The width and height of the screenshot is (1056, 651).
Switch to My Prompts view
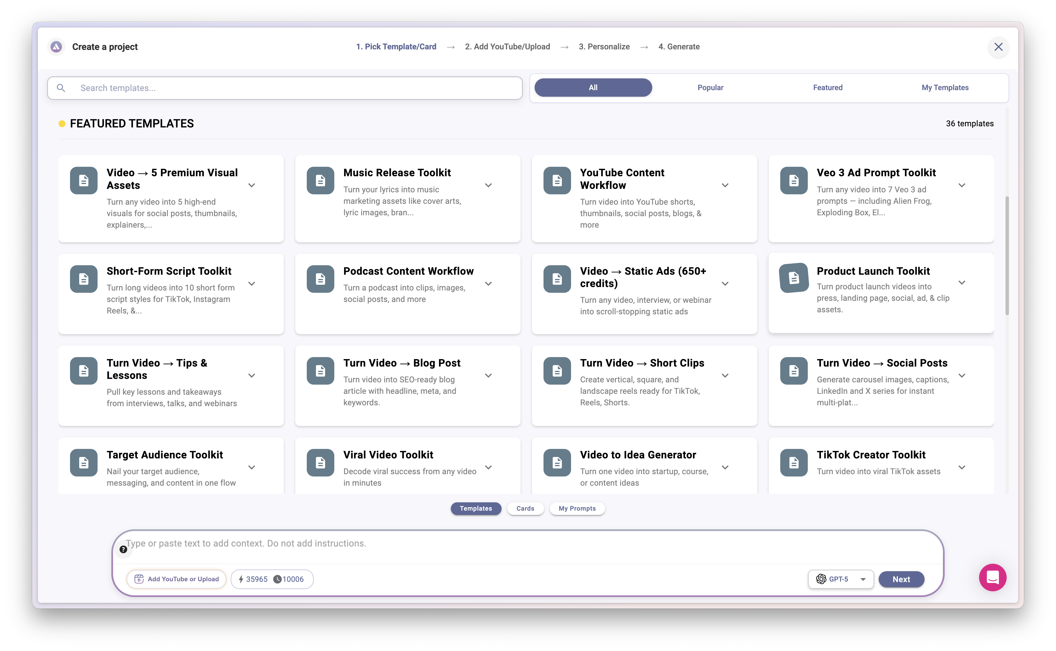point(577,509)
